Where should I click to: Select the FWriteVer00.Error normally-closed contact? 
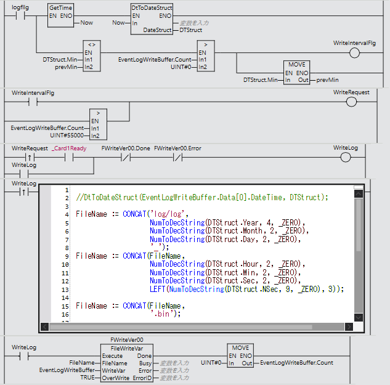pyautogui.click(x=177, y=157)
